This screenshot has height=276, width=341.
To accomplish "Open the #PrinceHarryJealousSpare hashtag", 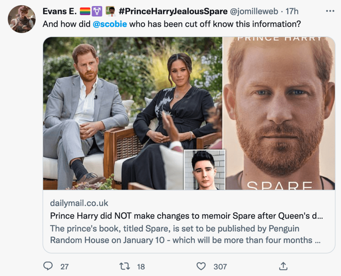I will coord(173,11).
